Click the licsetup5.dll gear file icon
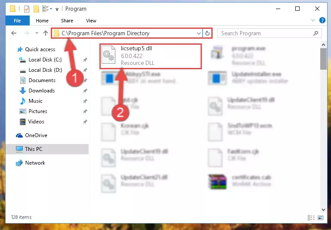The height and width of the screenshot is (230, 331). coord(108,55)
